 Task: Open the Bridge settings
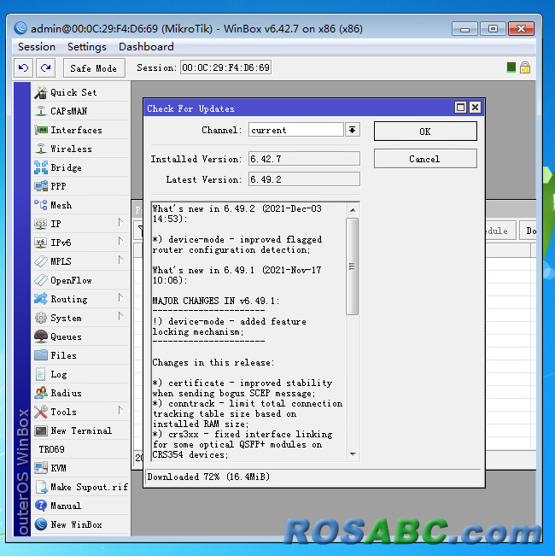[81, 167]
